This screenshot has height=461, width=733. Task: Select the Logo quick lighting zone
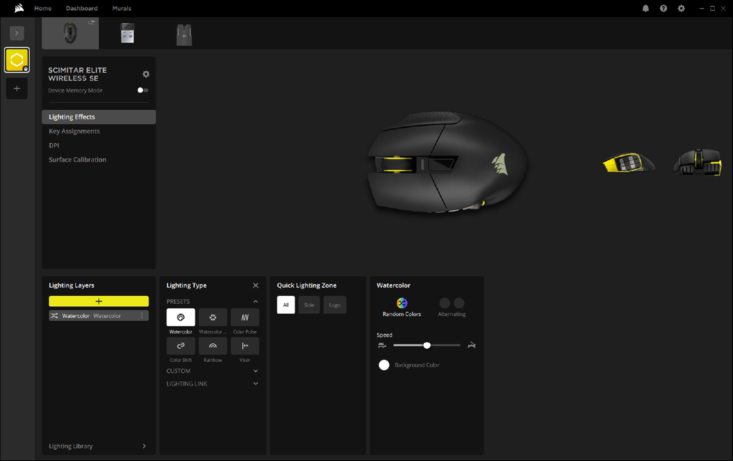[335, 305]
